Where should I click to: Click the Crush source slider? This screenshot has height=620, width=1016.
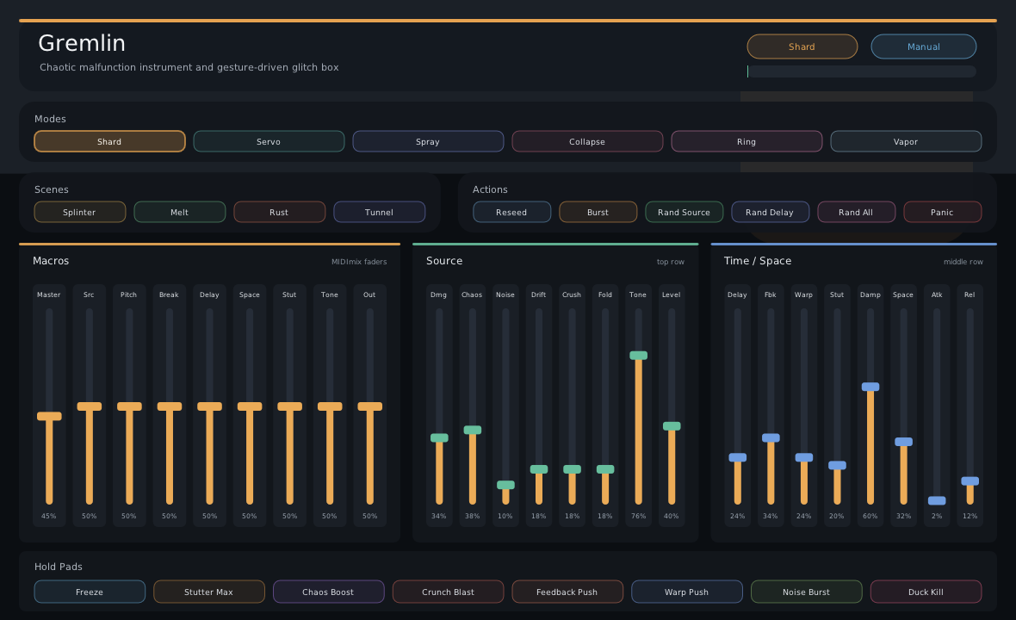573,469
